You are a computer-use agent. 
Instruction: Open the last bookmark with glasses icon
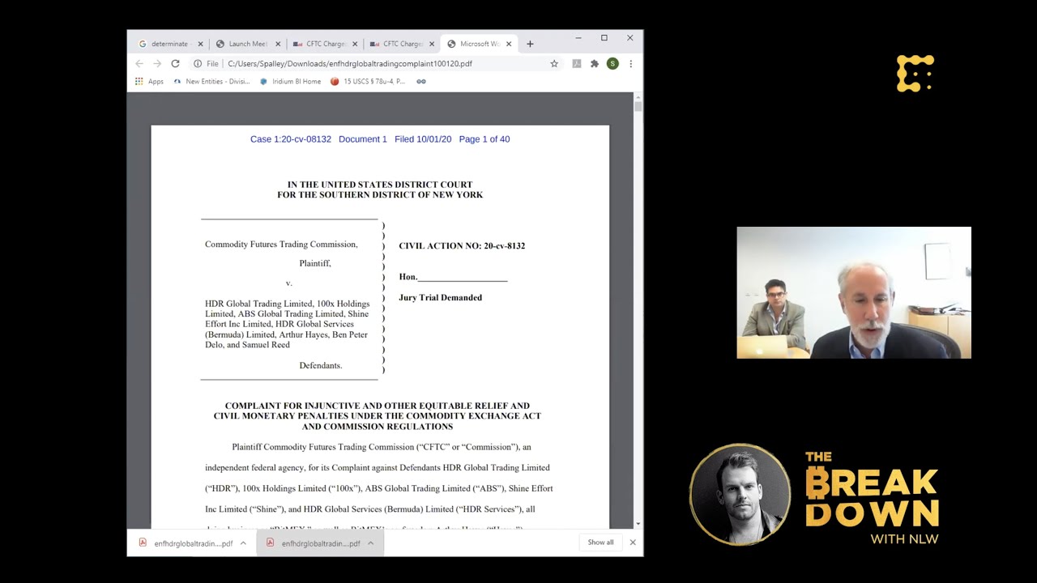click(421, 81)
